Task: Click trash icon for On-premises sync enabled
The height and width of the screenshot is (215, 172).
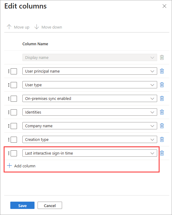Action: coord(162,98)
